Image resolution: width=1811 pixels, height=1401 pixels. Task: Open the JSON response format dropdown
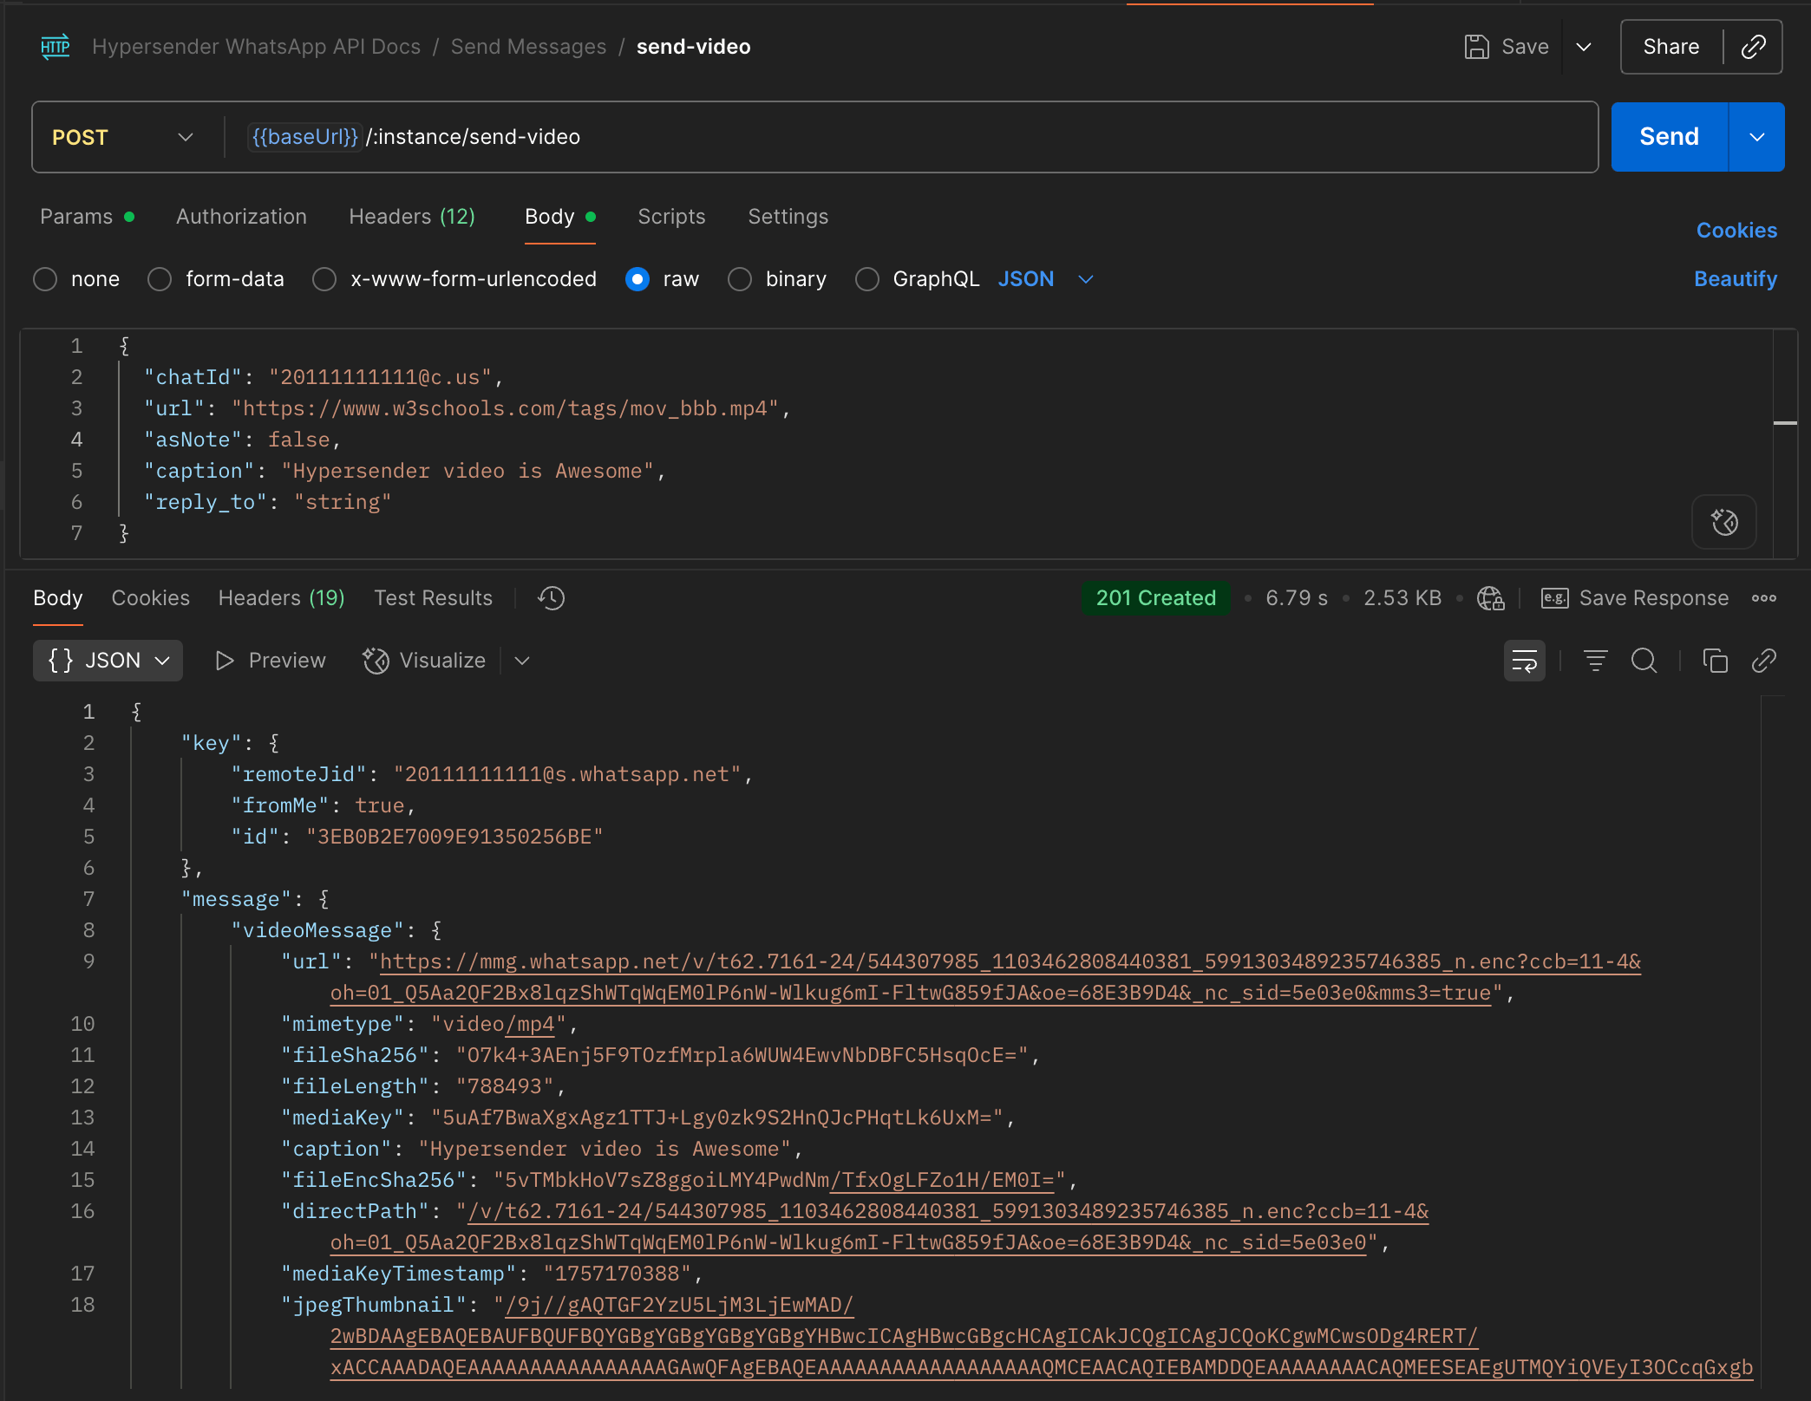pos(108,661)
